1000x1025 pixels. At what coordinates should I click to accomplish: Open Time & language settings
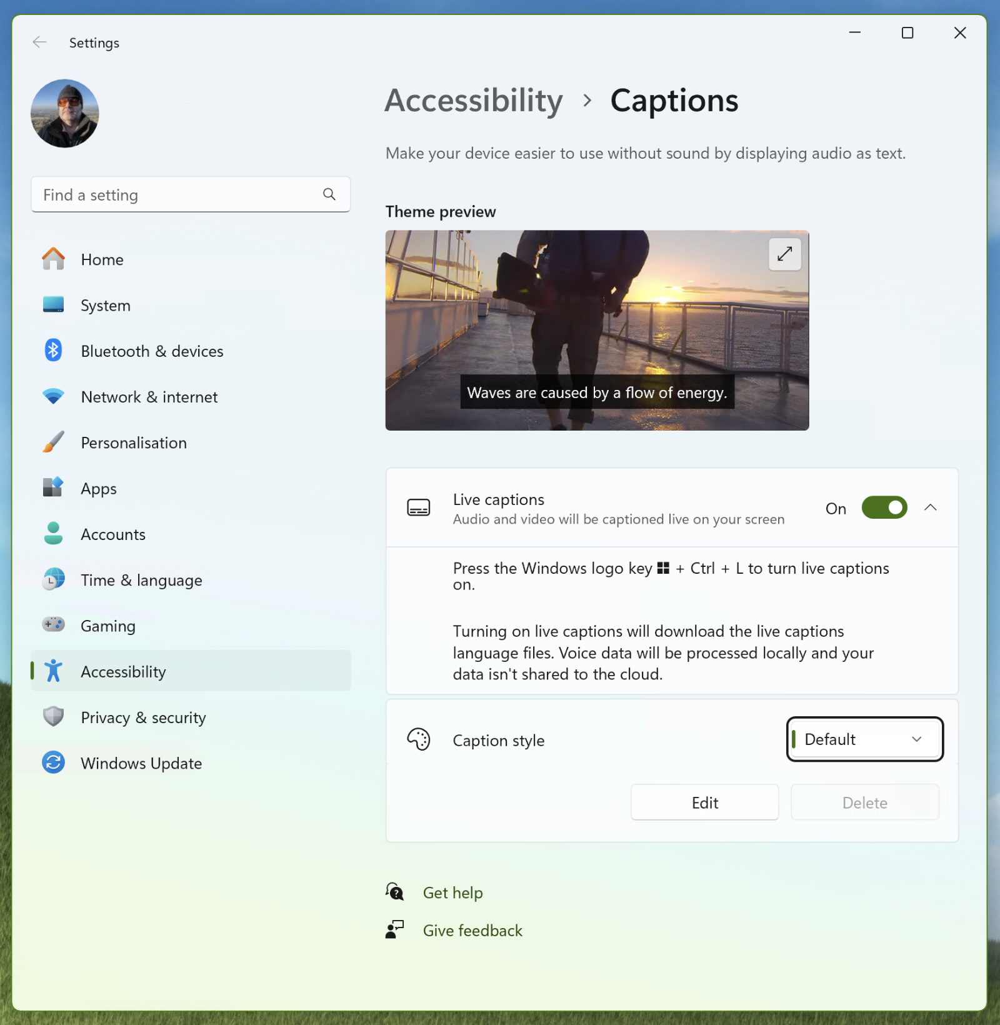[x=54, y=580]
